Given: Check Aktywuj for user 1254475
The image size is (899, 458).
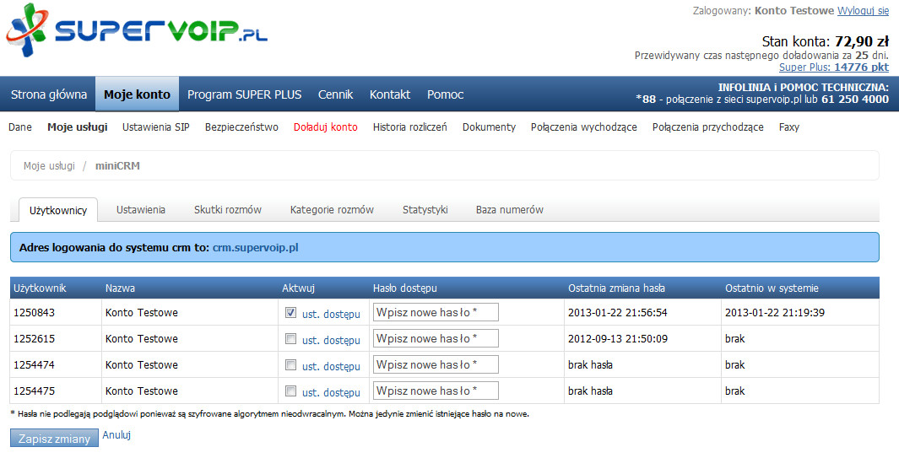Looking at the screenshot, I should pos(290,391).
